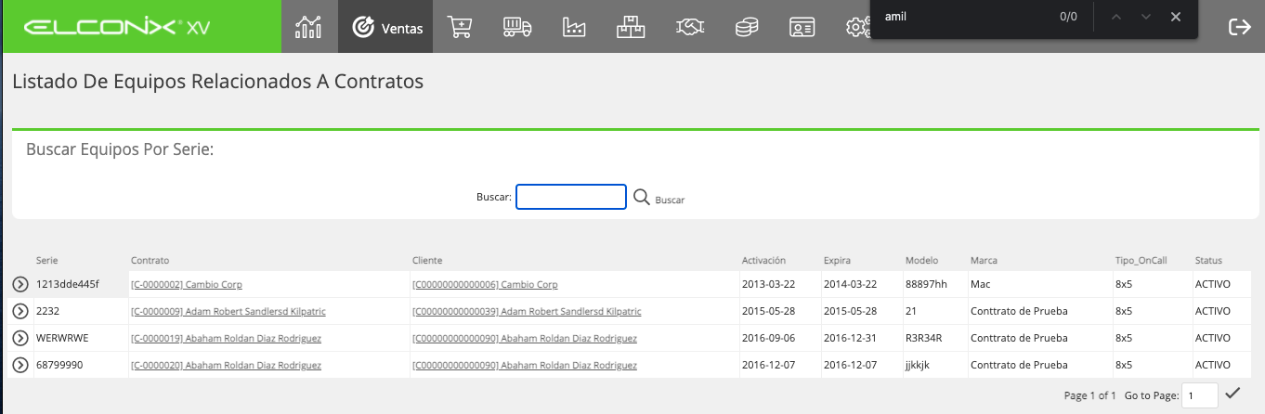This screenshot has height=414, width=1265.
Task: Go to previous find match arrow
Action: click(1117, 17)
